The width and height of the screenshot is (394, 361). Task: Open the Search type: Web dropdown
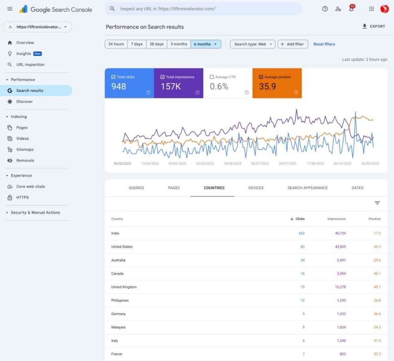click(x=253, y=44)
